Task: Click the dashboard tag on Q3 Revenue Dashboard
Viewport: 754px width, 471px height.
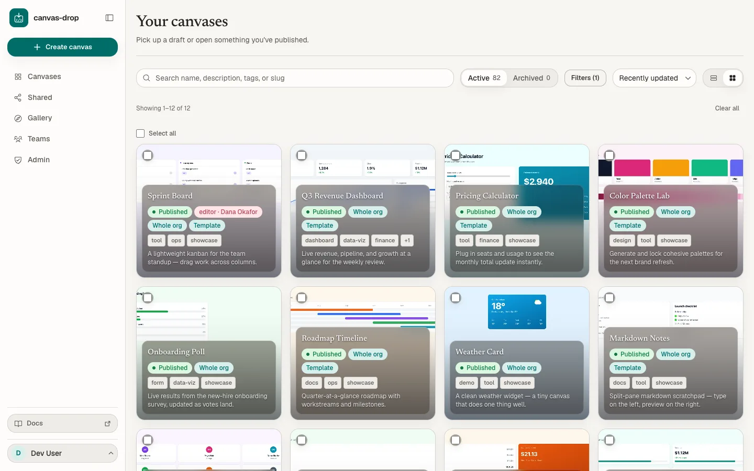Action: click(x=319, y=240)
